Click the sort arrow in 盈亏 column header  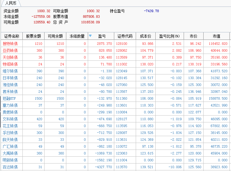(x=90, y=36)
